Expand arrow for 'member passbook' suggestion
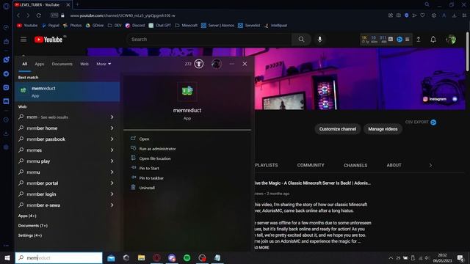The image size is (470, 264). coord(112,139)
